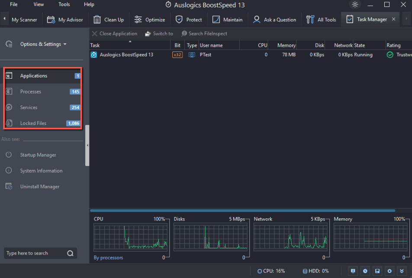The width and height of the screenshot is (412, 278).
Task: Click the Disks activity graph
Action: pyautogui.click(x=210, y=237)
